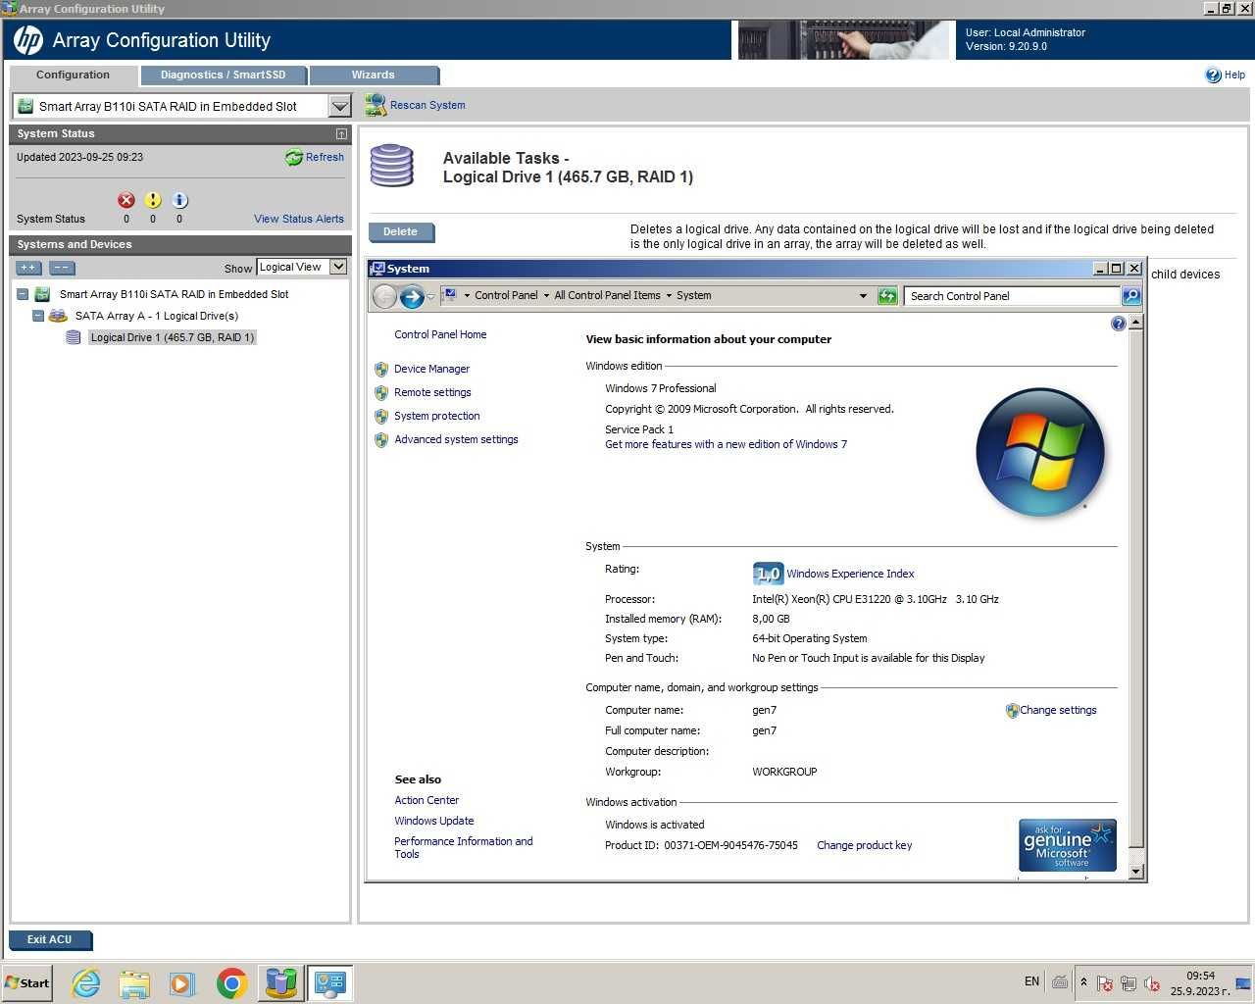This screenshot has height=1004, width=1255.
Task: Click the blue informational alerts icon
Action: tap(179, 200)
